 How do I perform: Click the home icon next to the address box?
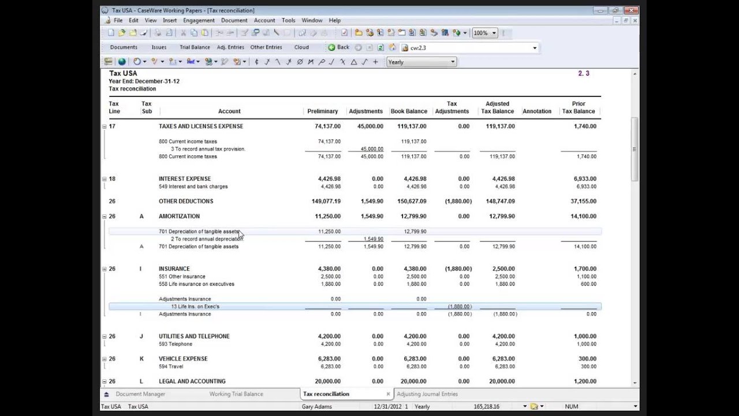(393, 47)
